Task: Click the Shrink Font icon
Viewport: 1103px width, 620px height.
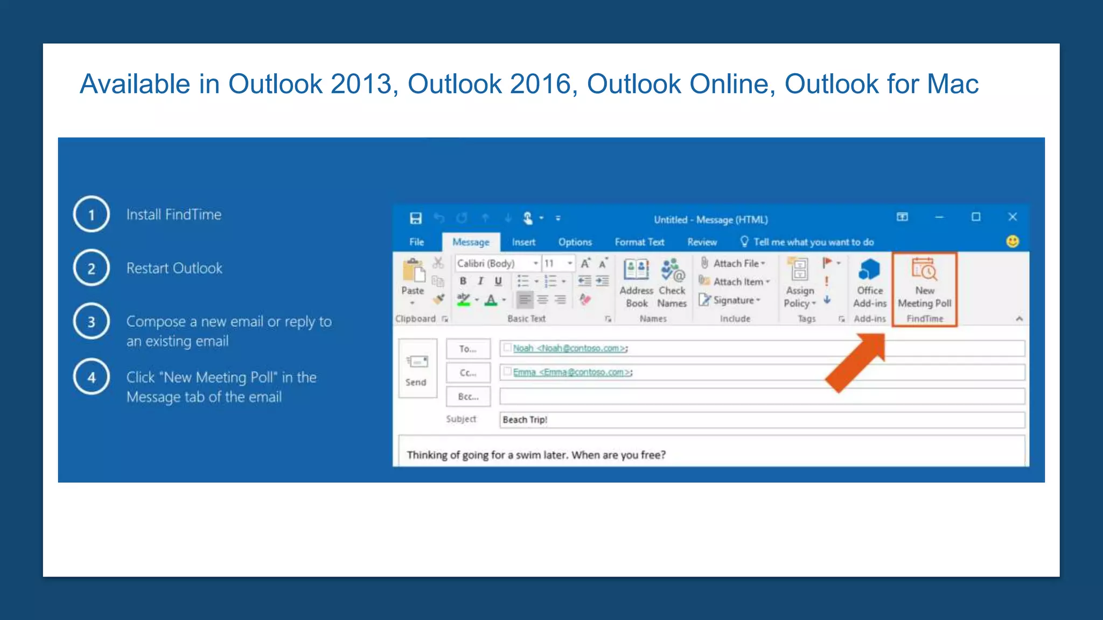Action: click(x=603, y=263)
